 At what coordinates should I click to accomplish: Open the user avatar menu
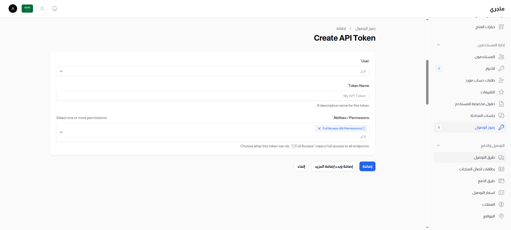coord(13,9)
